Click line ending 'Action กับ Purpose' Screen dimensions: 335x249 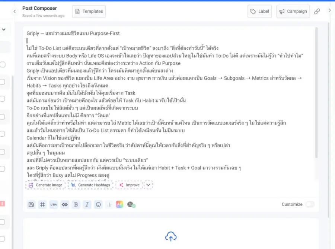coord(103,63)
